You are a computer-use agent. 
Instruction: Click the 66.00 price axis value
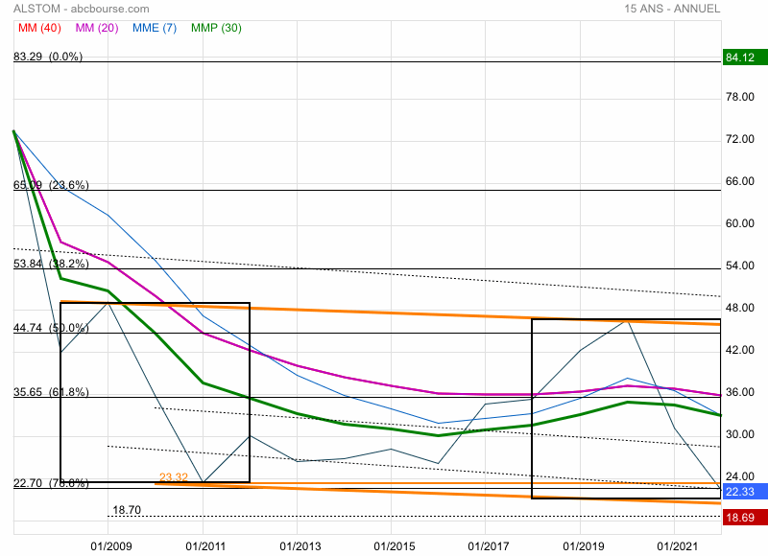(x=740, y=181)
